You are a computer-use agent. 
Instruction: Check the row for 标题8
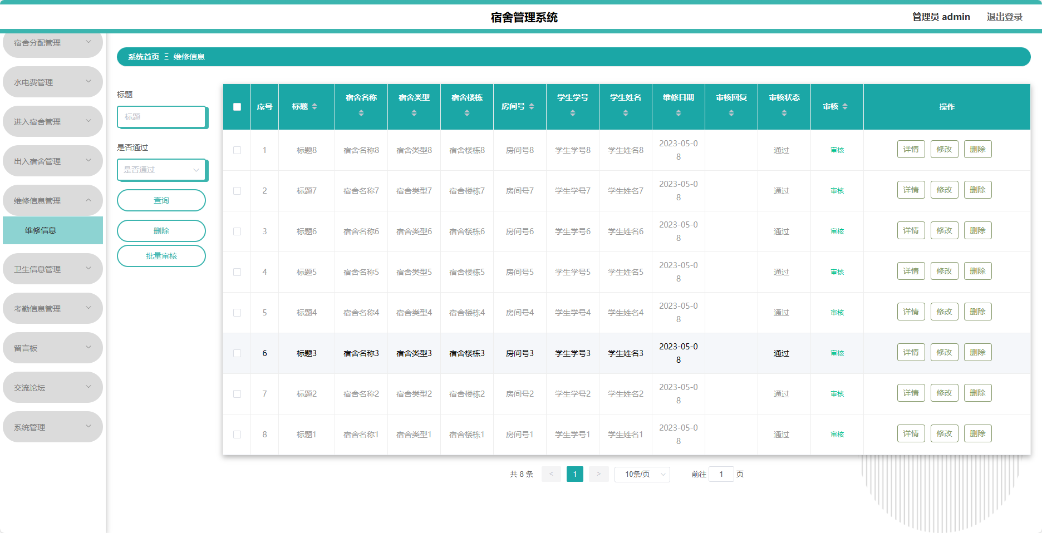pyautogui.click(x=237, y=150)
